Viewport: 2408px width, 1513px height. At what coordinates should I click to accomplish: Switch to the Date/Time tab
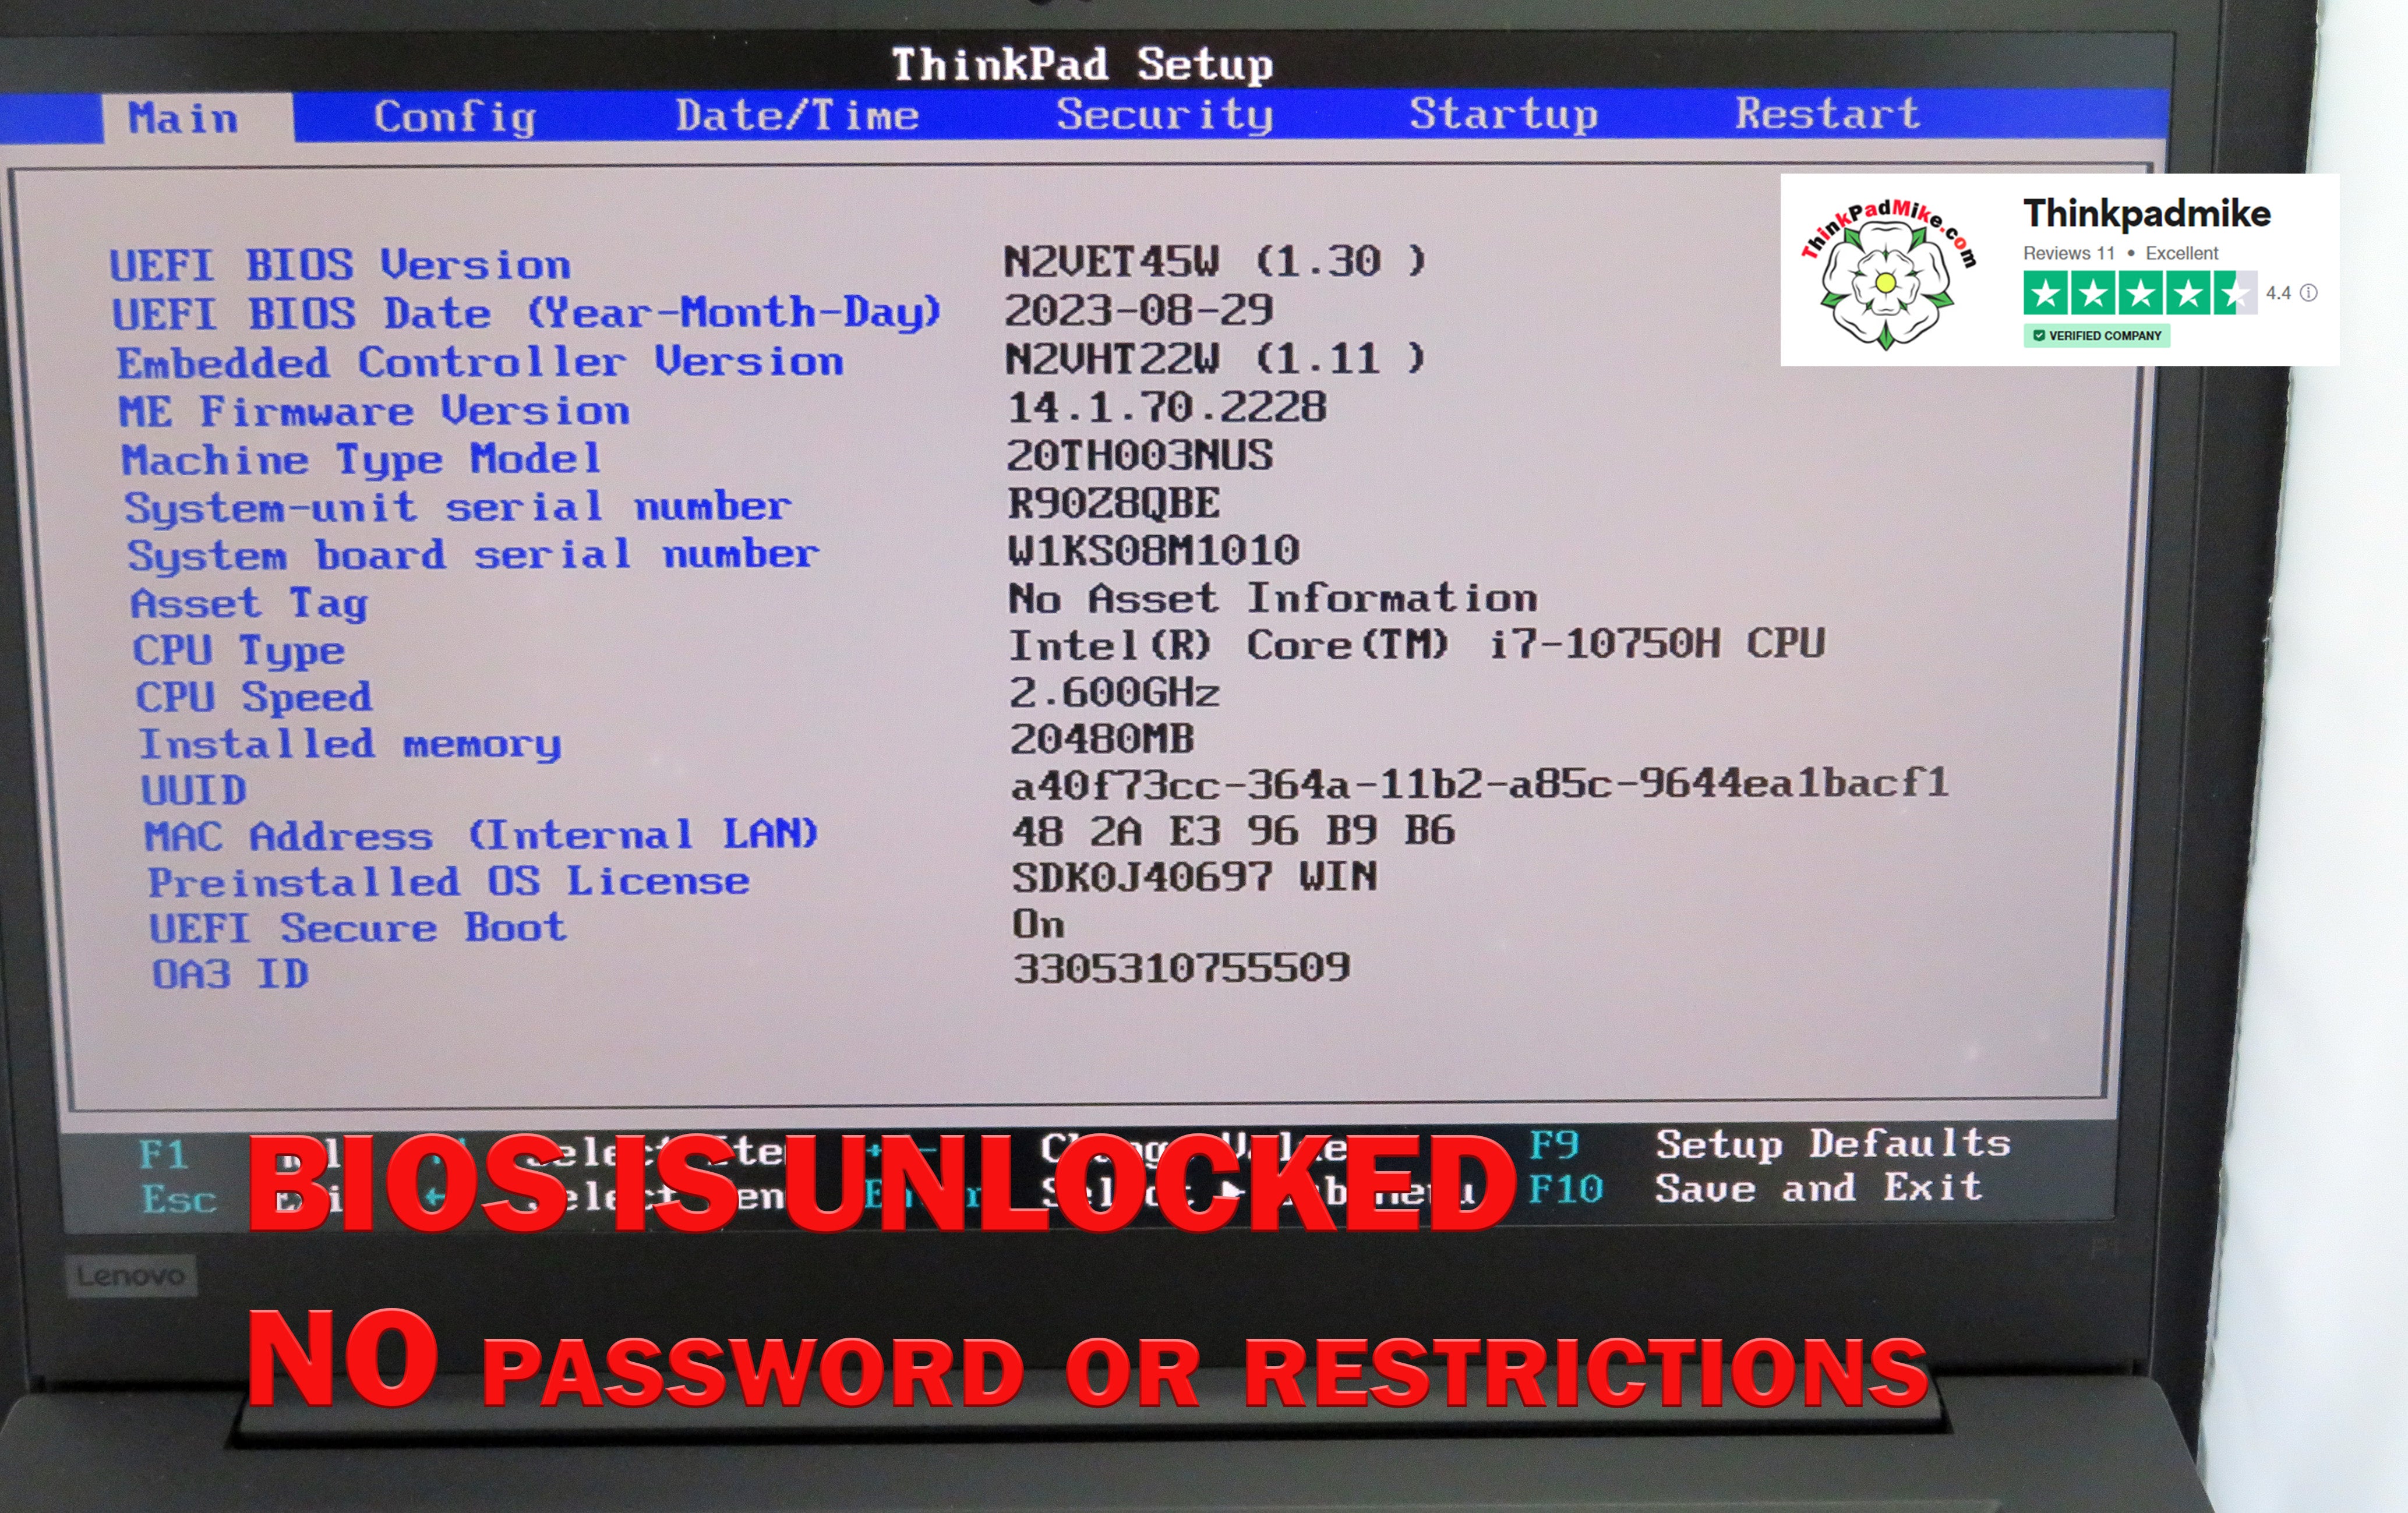tap(797, 115)
